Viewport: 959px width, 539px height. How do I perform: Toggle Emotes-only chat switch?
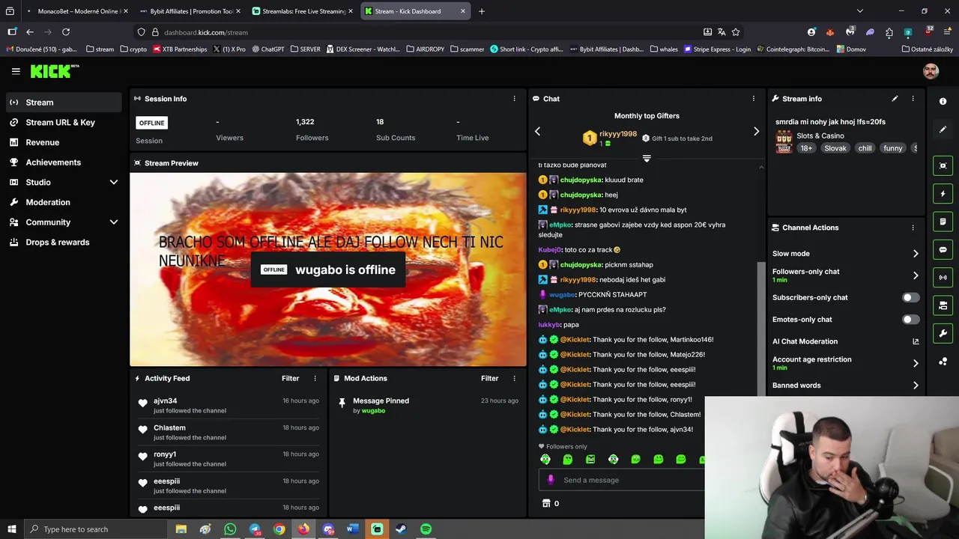pos(910,320)
